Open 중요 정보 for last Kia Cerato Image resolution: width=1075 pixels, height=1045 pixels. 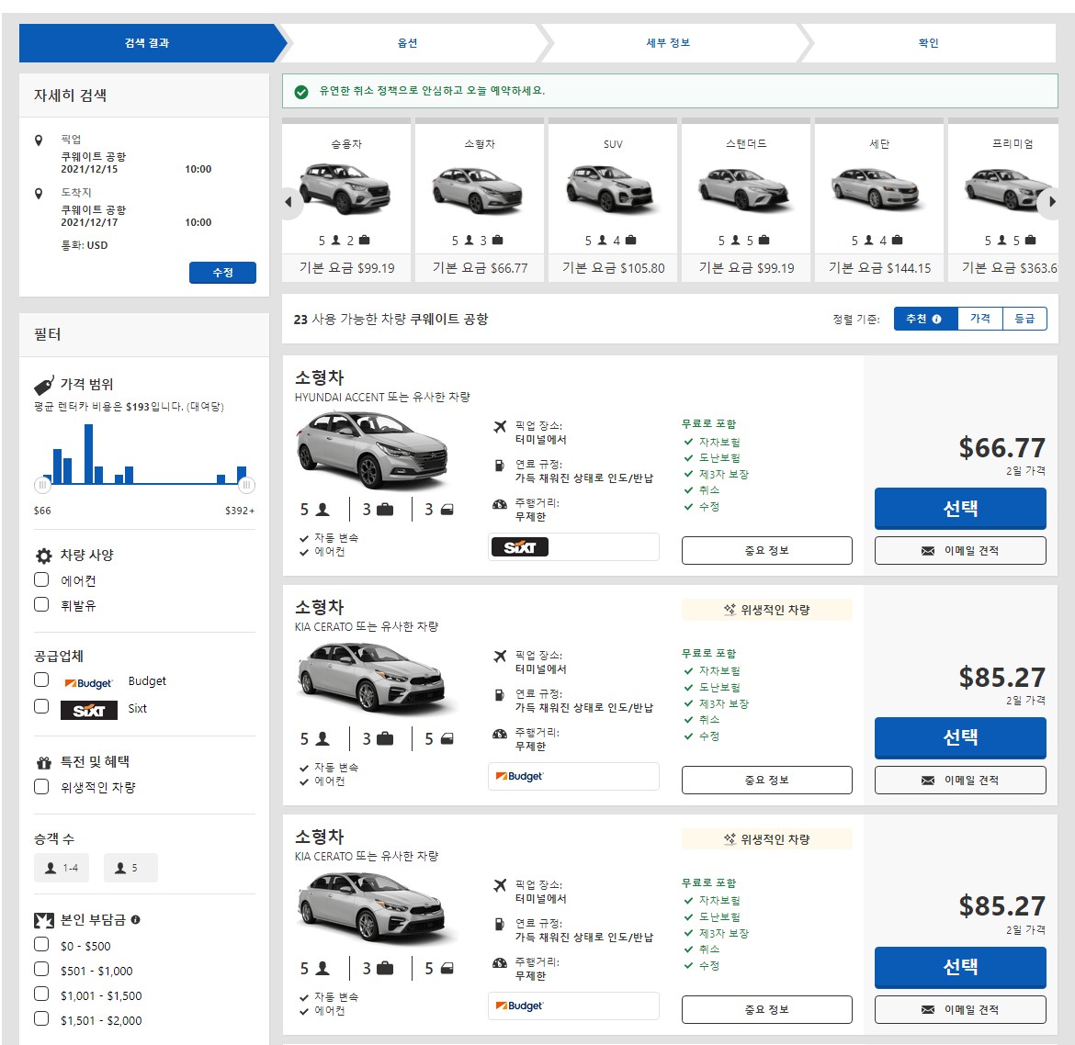pos(767,1009)
